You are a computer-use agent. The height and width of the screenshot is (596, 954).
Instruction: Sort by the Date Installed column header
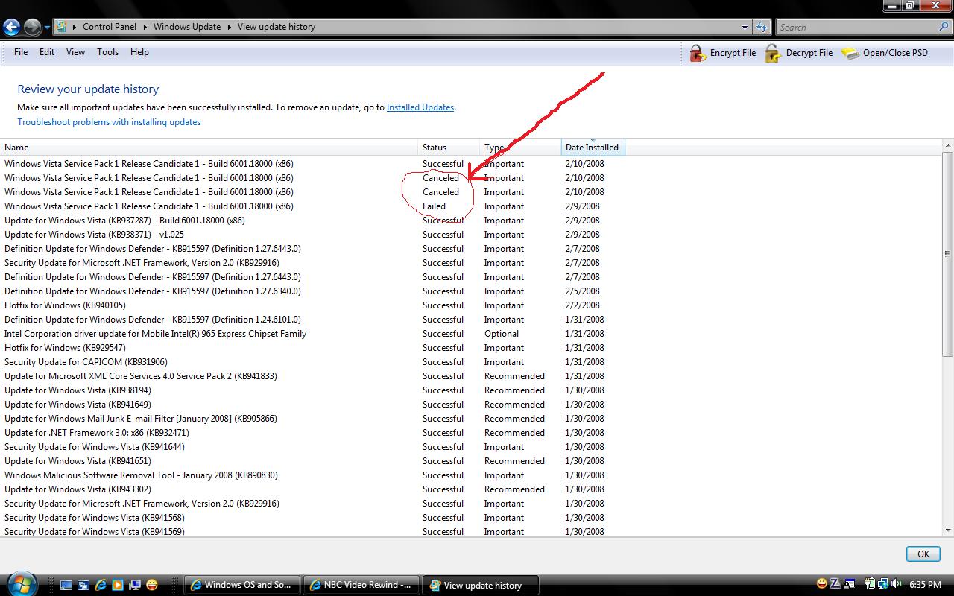[593, 148]
